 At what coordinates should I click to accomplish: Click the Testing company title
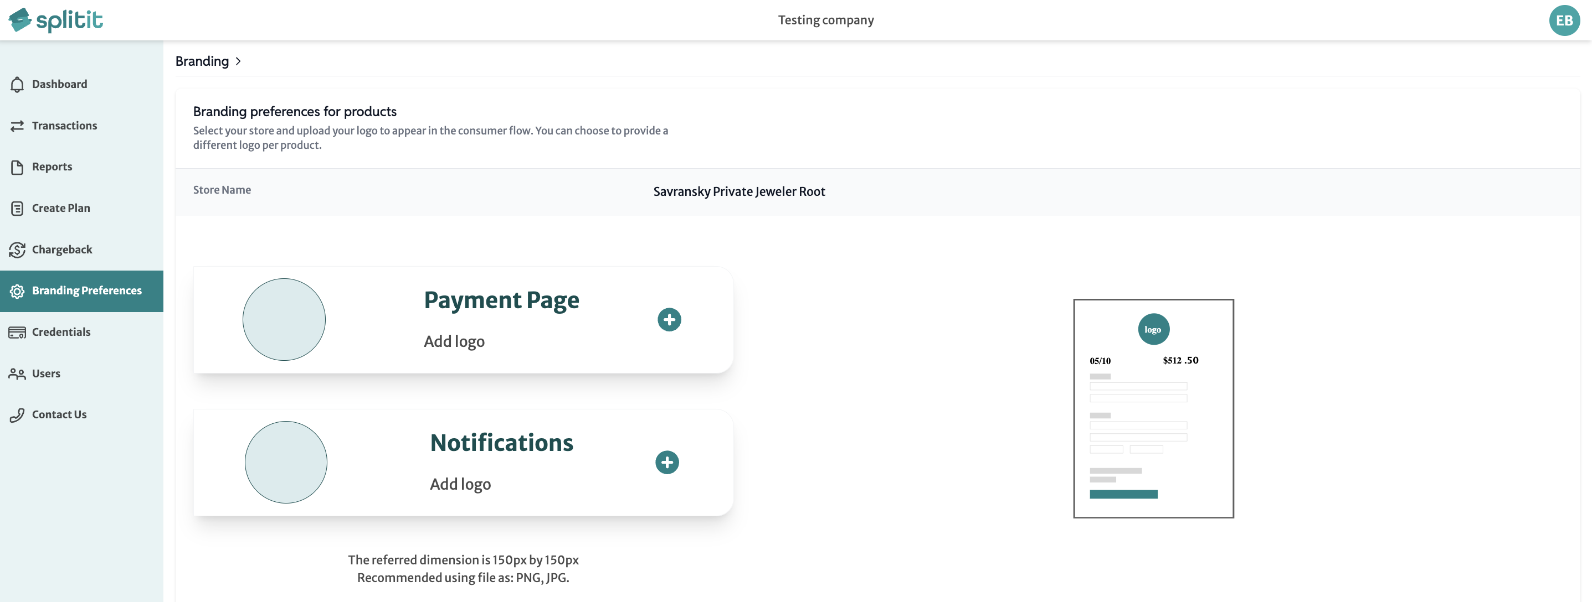[826, 20]
